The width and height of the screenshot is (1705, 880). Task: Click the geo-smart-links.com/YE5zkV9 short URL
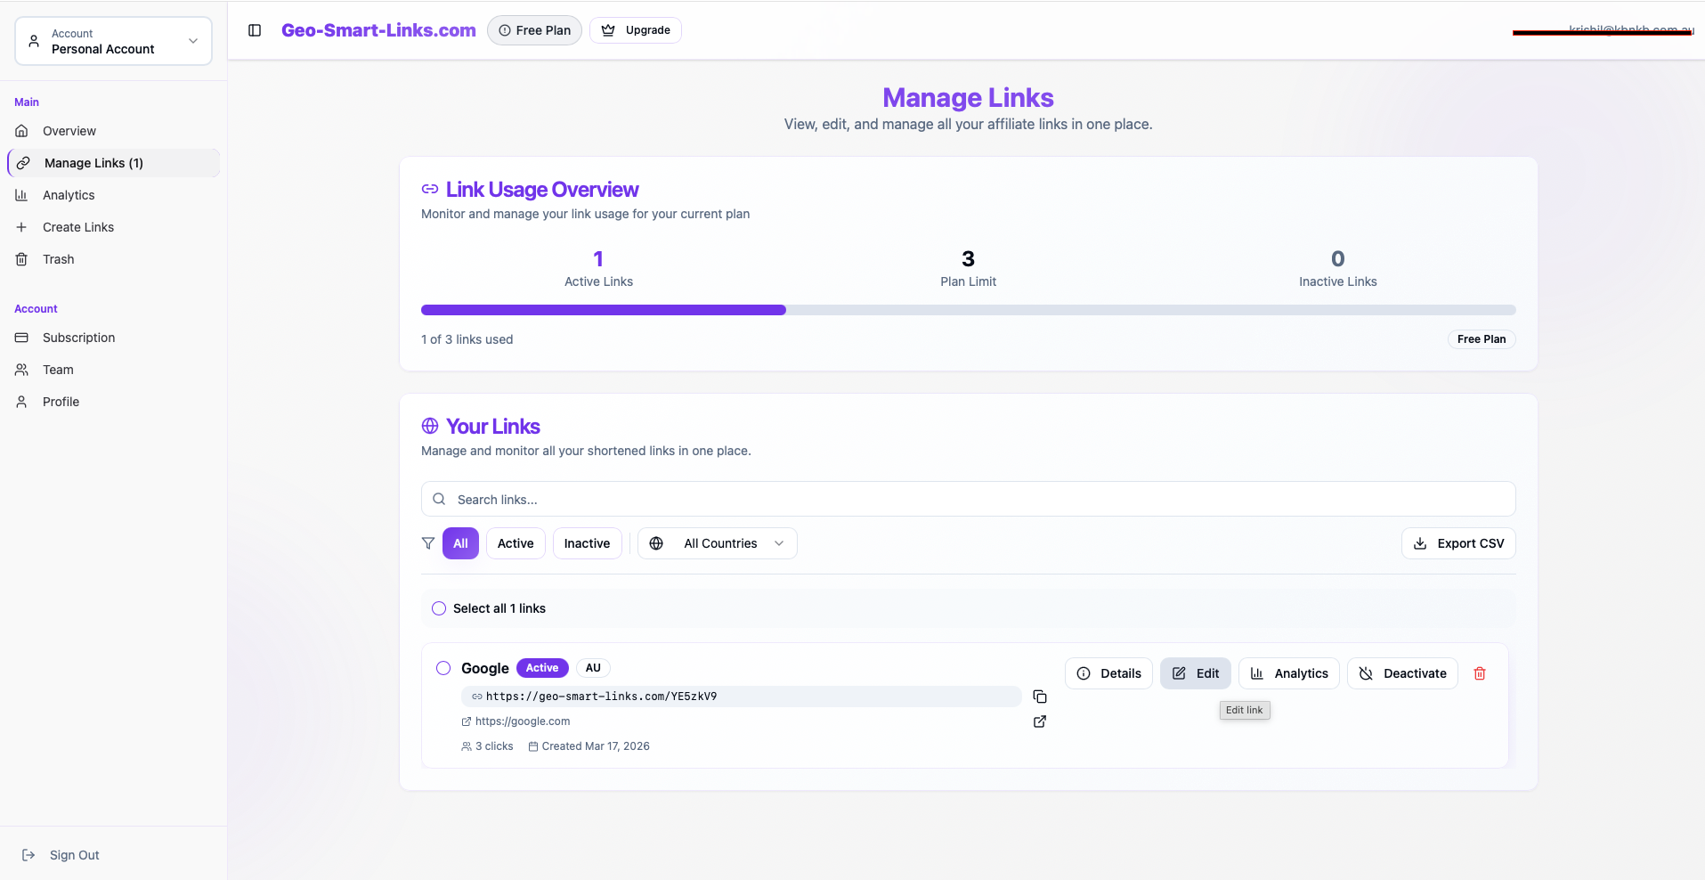tap(601, 697)
